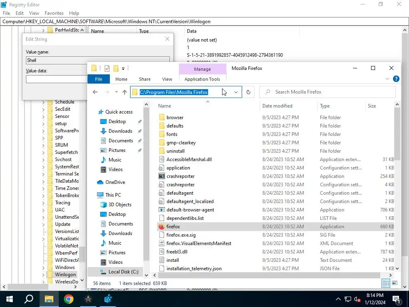Select the default-browser-agent application

190,210
